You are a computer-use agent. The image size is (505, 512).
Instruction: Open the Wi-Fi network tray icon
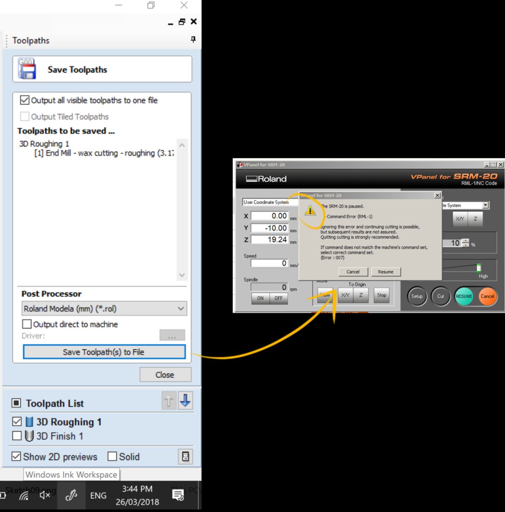(x=24, y=496)
